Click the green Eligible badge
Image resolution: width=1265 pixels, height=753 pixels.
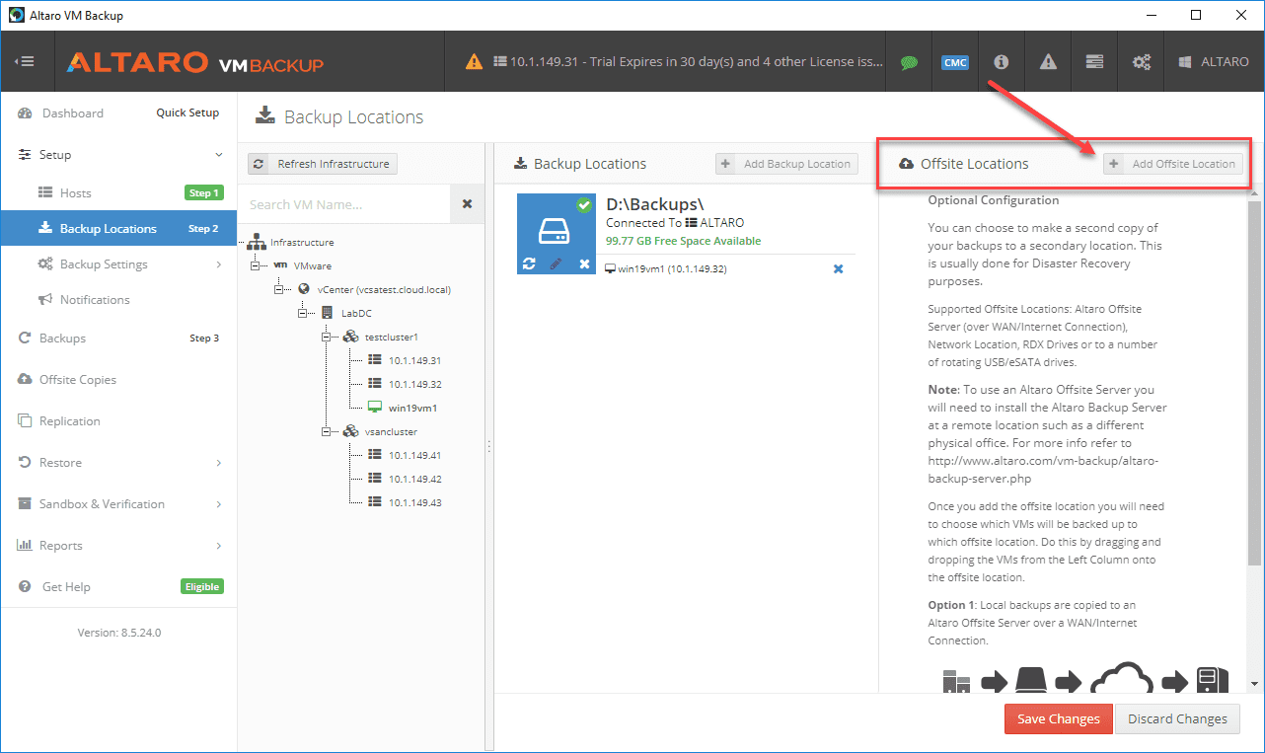(x=202, y=587)
